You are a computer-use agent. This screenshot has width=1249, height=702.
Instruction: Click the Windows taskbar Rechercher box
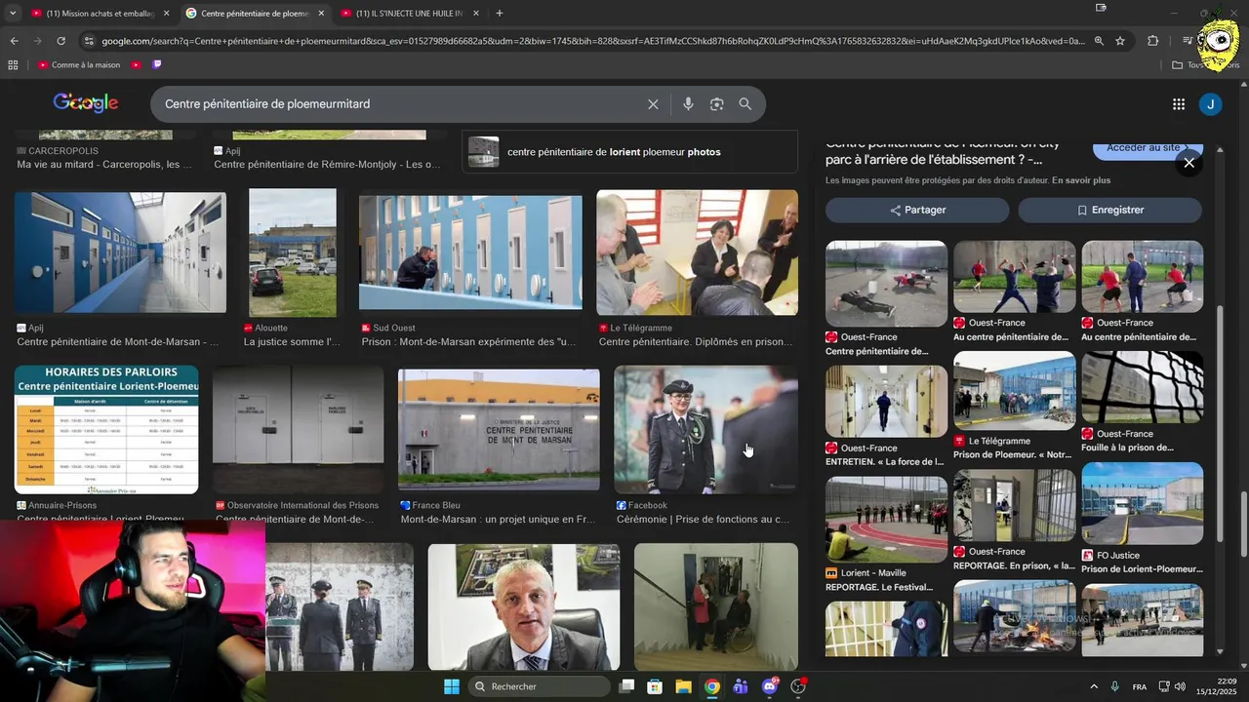tap(539, 686)
